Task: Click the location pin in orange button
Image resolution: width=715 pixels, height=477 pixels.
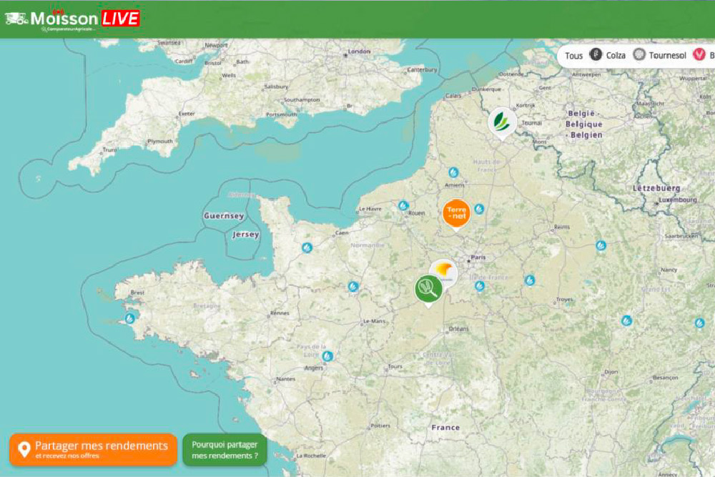Action: [x=24, y=449]
